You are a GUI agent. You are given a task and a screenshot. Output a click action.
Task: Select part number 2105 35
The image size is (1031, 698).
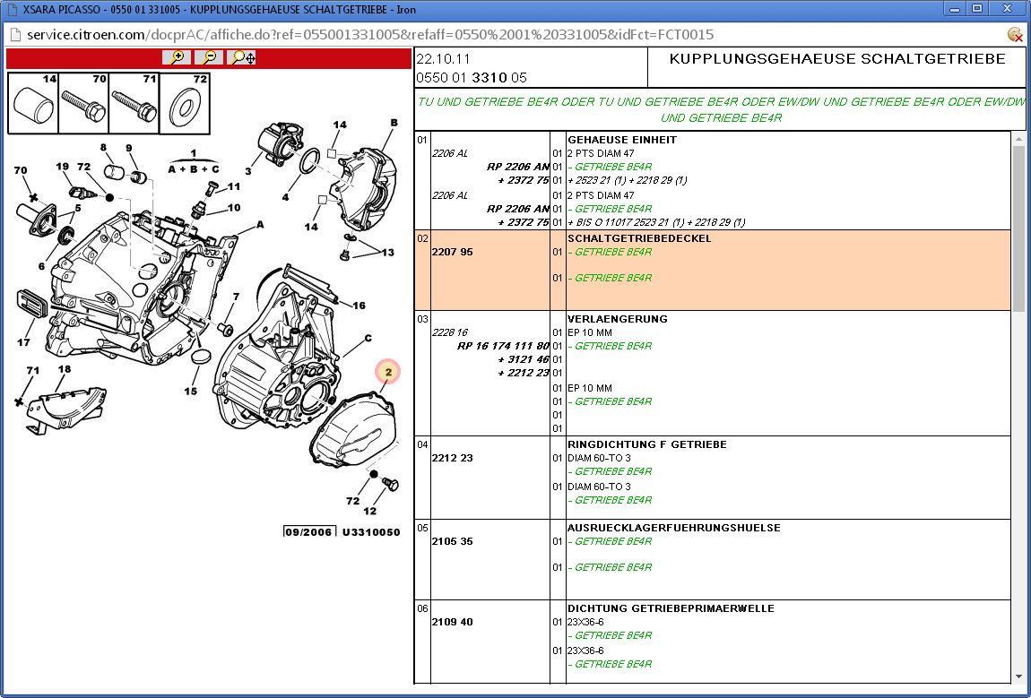point(453,541)
